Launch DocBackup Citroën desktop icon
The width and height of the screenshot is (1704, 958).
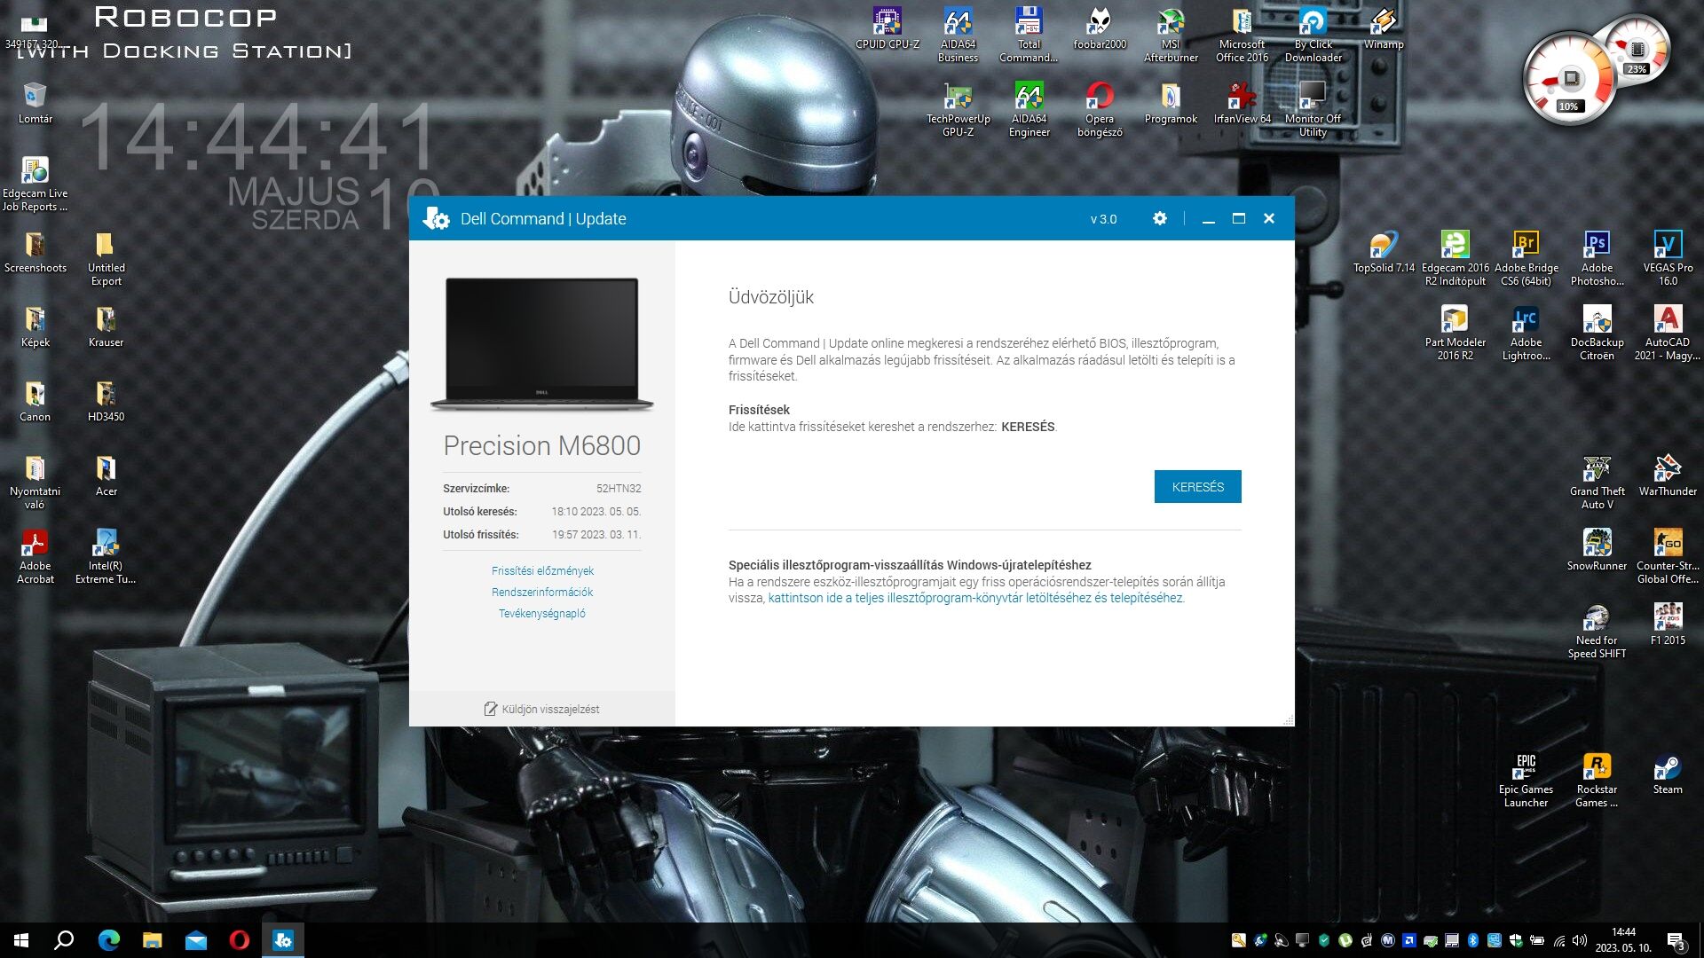[x=1597, y=333]
